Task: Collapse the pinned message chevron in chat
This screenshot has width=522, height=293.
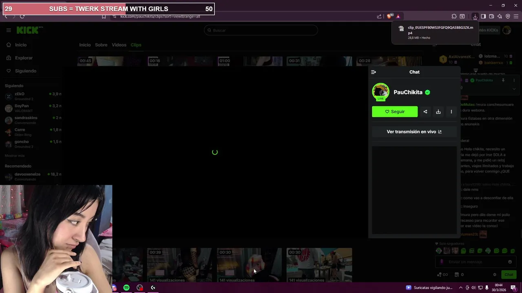Action: tap(514, 89)
